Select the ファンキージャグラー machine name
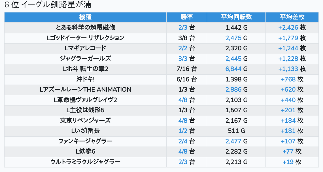323x172 pixels. pyautogui.click(x=85, y=141)
